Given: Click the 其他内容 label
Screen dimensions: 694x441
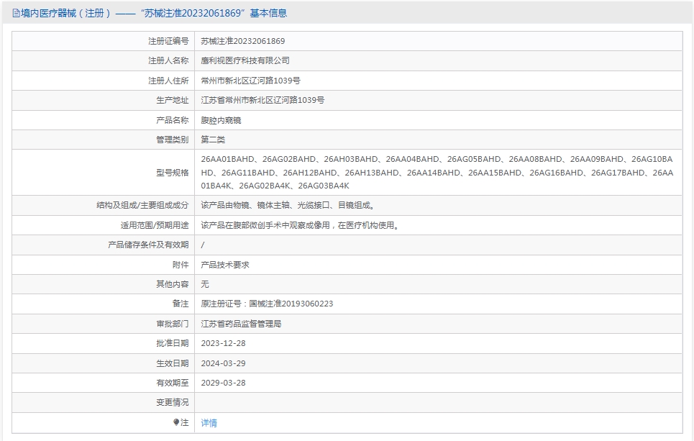Looking at the screenshot, I should click(x=172, y=284).
